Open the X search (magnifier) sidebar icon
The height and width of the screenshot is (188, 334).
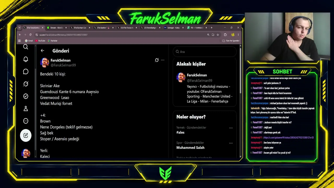[x=26, y=47]
